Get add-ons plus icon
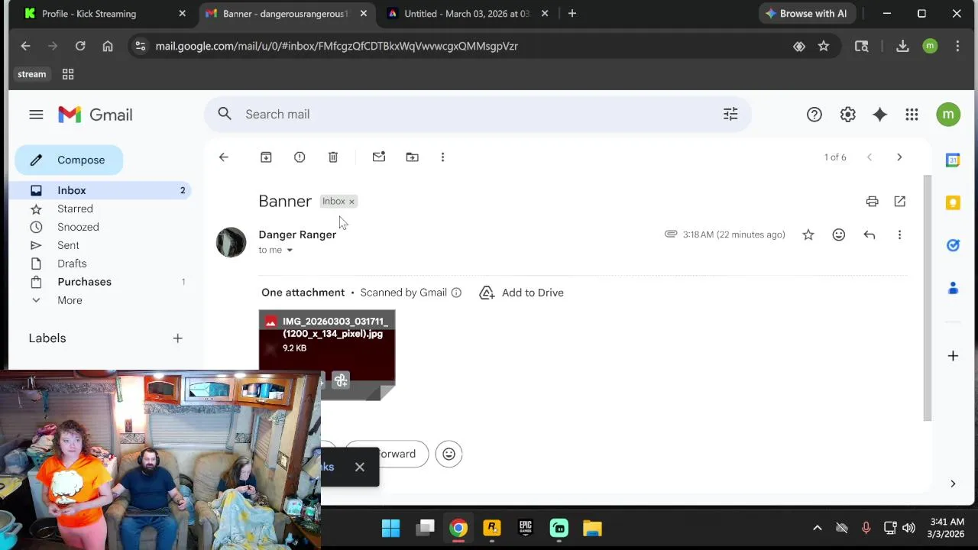Viewport: 978px width, 550px height. click(x=953, y=356)
